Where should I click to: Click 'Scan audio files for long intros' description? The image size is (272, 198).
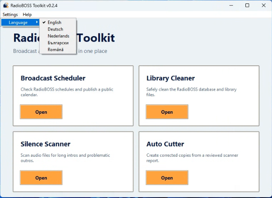65,158
